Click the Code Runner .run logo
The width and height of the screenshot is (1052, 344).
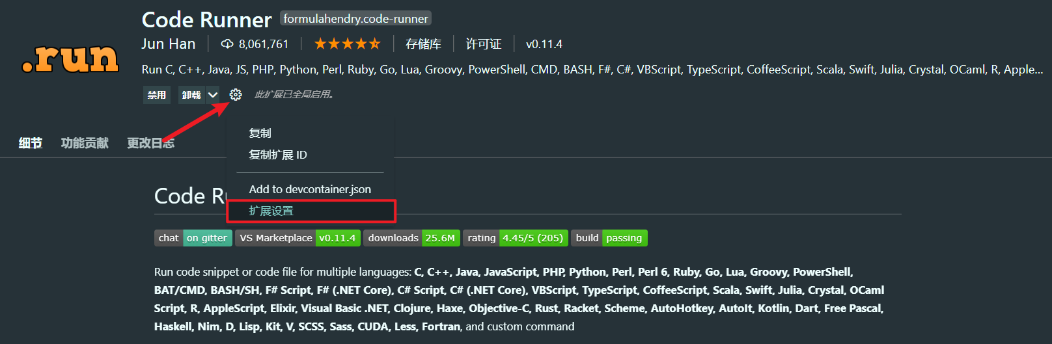tap(70, 59)
